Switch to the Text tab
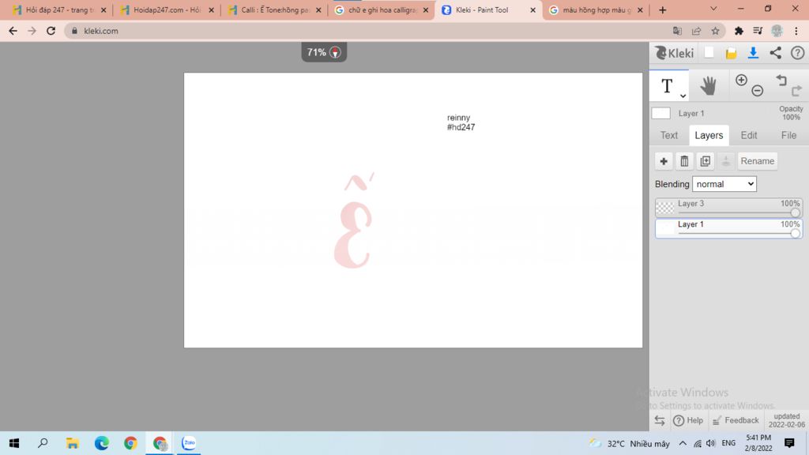The image size is (809, 455). [x=669, y=135]
